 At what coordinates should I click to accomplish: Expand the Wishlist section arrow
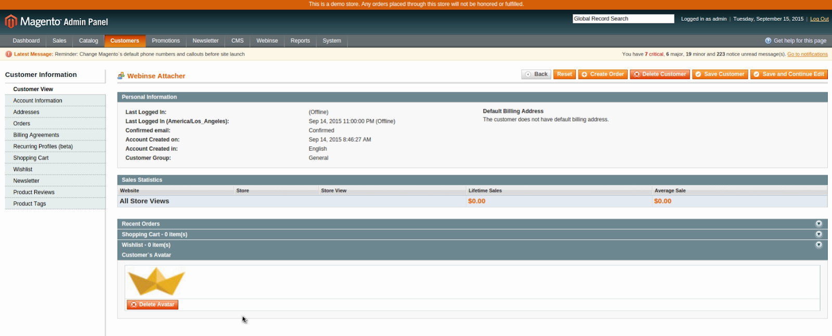818,244
